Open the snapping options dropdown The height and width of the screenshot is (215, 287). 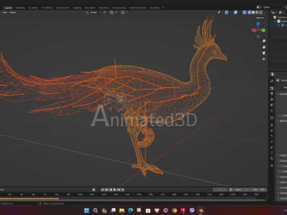tap(117, 13)
